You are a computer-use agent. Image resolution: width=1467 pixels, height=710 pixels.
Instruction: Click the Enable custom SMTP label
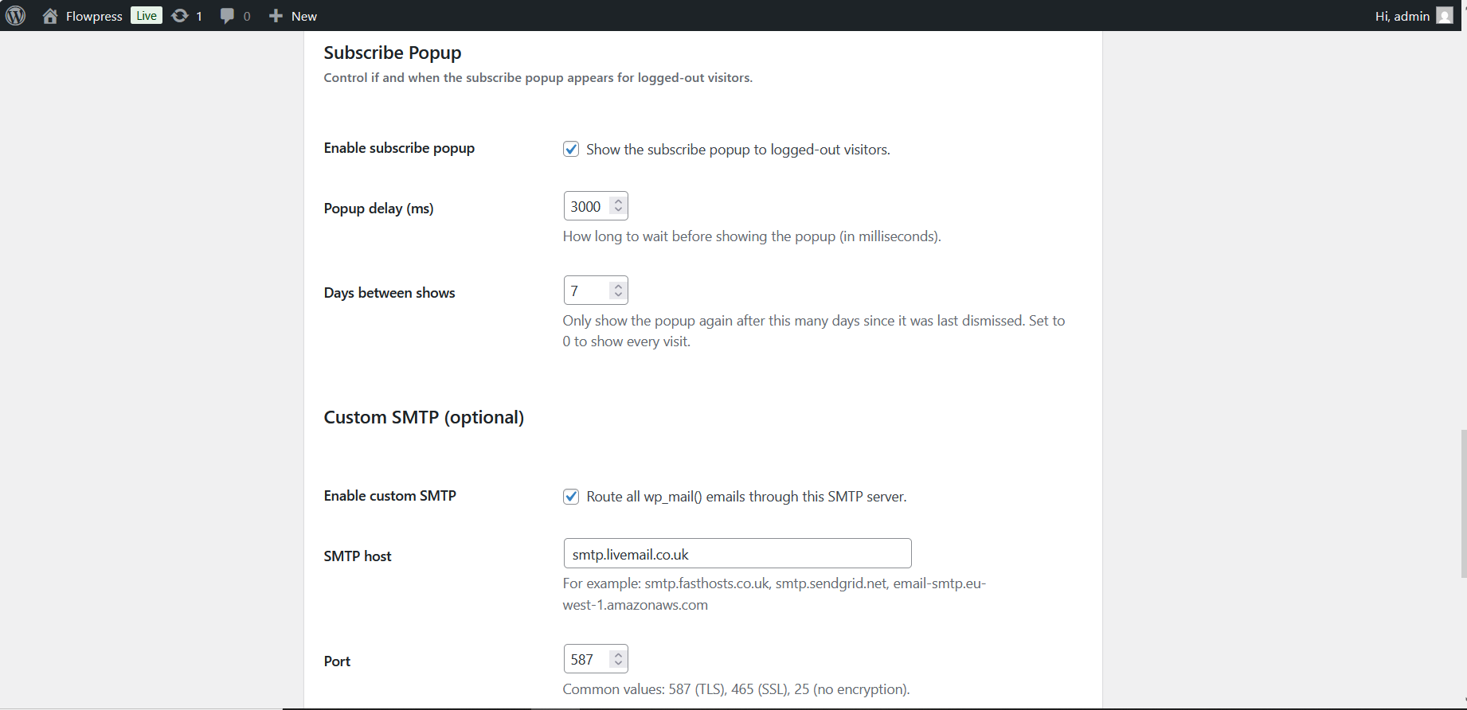tap(390, 496)
